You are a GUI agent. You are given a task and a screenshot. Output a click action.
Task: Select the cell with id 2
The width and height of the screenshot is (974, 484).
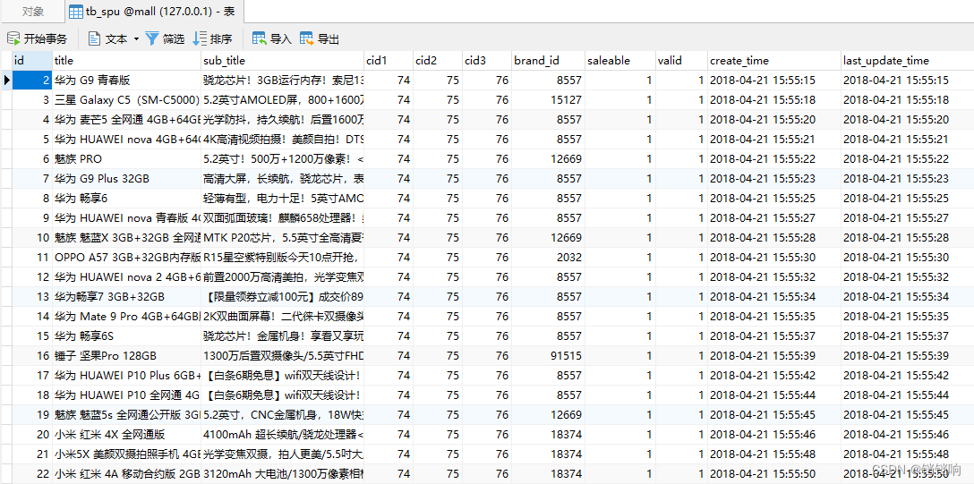[x=32, y=80]
